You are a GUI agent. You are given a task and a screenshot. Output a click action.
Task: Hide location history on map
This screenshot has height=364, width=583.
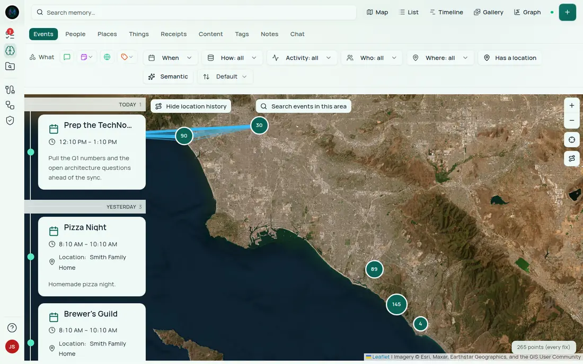[191, 106]
